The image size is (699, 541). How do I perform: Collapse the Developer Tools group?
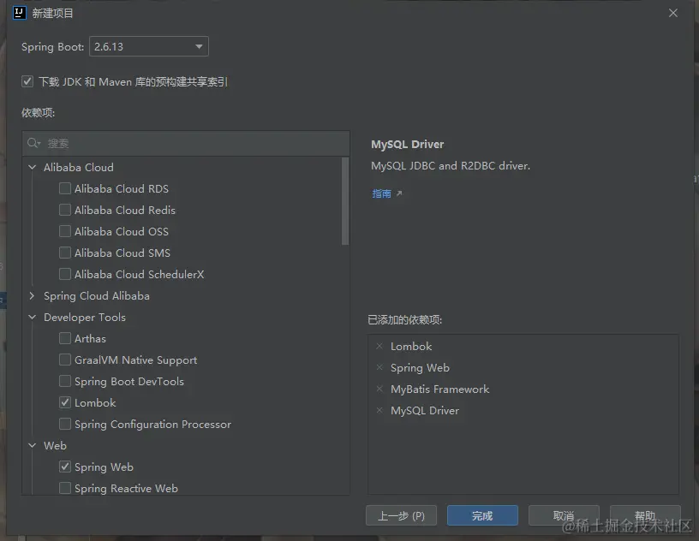32,317
